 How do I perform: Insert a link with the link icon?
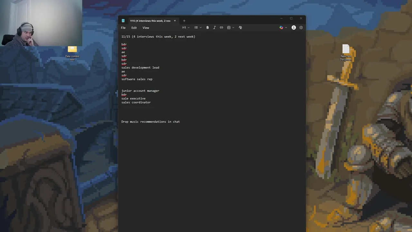tap(221, 28)
